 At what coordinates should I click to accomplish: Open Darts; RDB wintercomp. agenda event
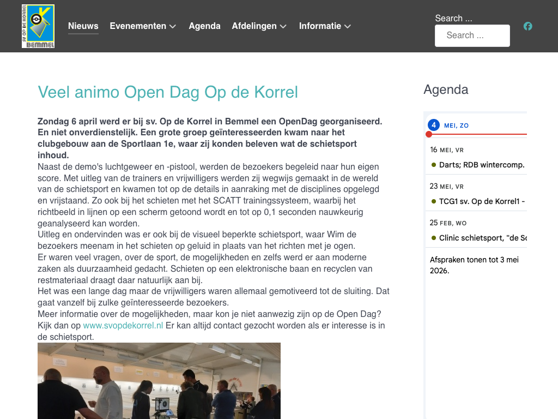482,165
